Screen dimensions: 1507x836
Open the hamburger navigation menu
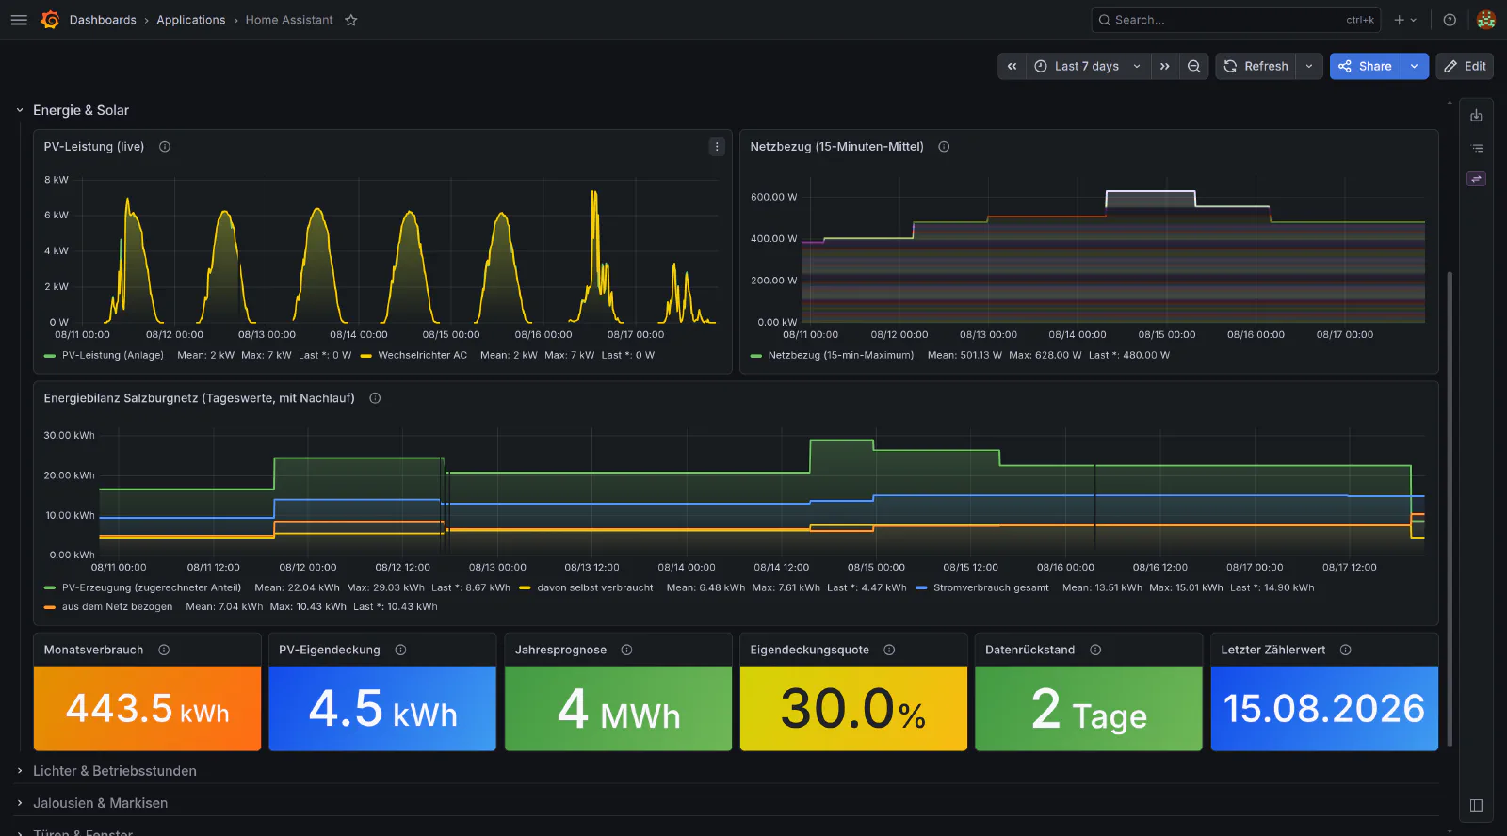[x=19, y=20]
